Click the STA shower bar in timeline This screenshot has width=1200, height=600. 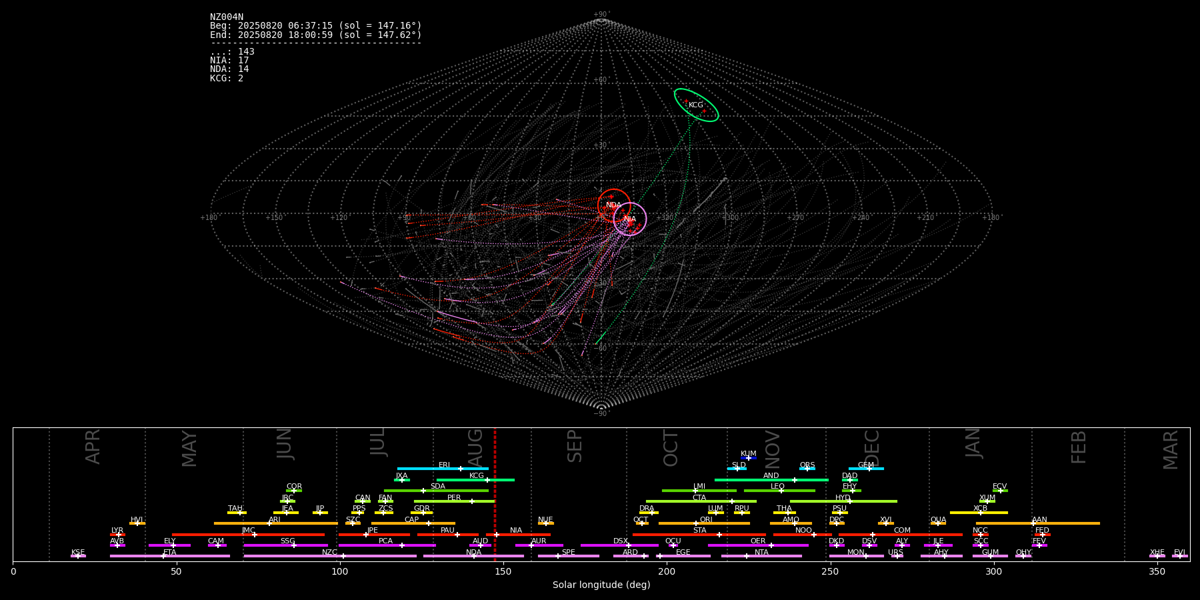click(x=699, y=535)
